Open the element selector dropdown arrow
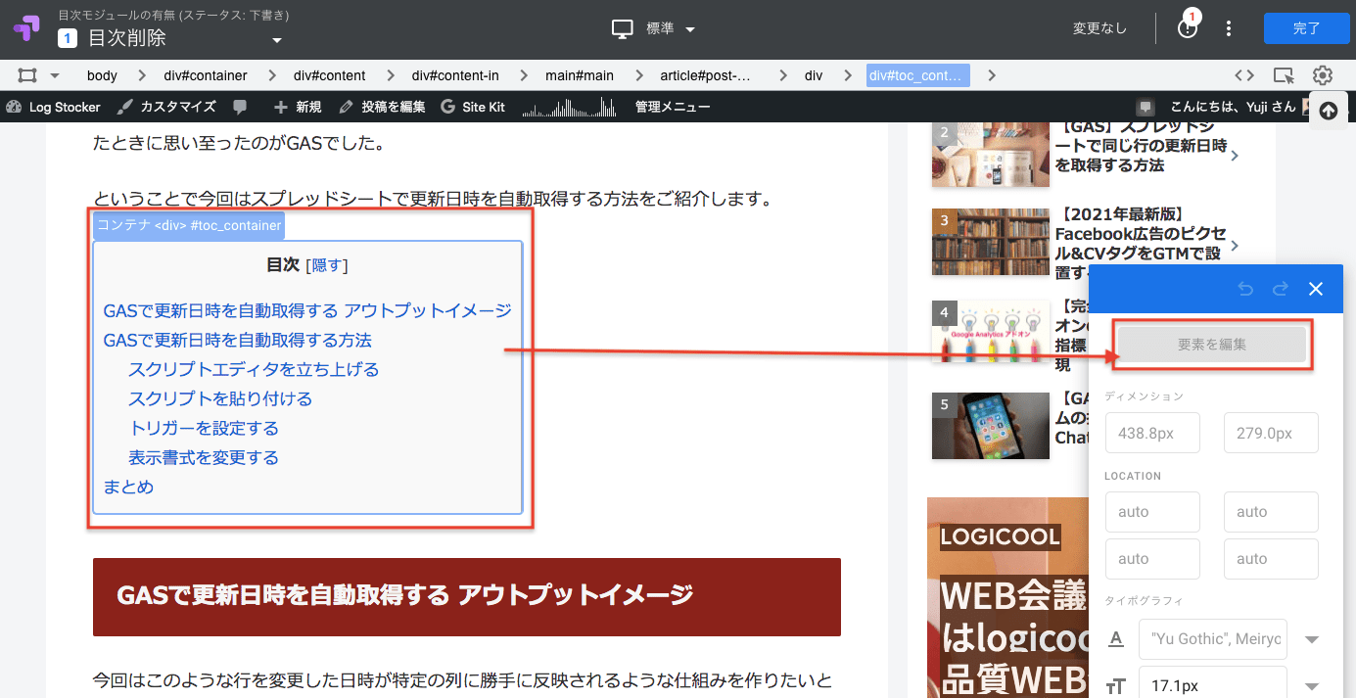This screenshot has width=1356, height=698. [x=55, y=75]
